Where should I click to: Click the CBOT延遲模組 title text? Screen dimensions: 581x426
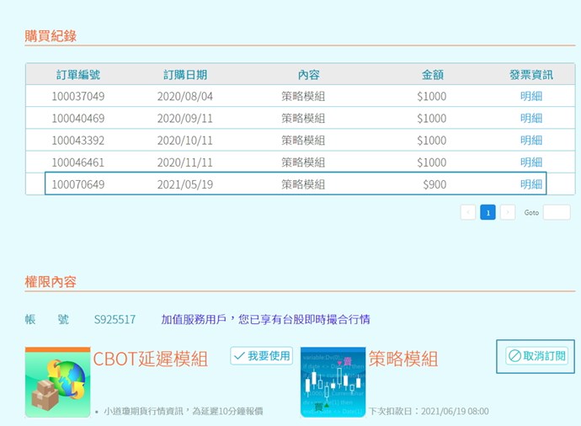point(150,359)
